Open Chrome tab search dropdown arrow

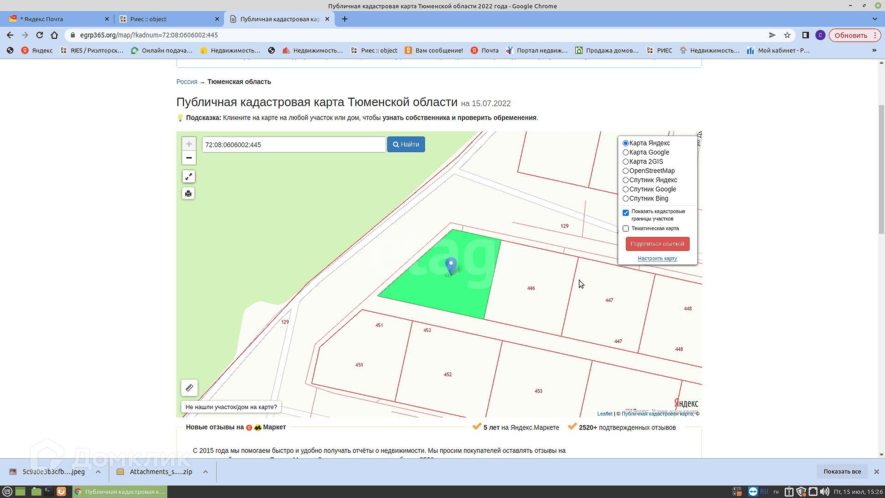874,19
